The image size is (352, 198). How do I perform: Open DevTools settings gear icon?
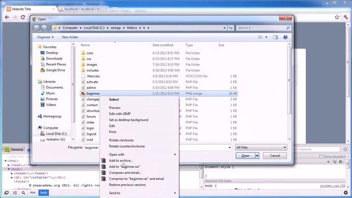click(345, 193)
